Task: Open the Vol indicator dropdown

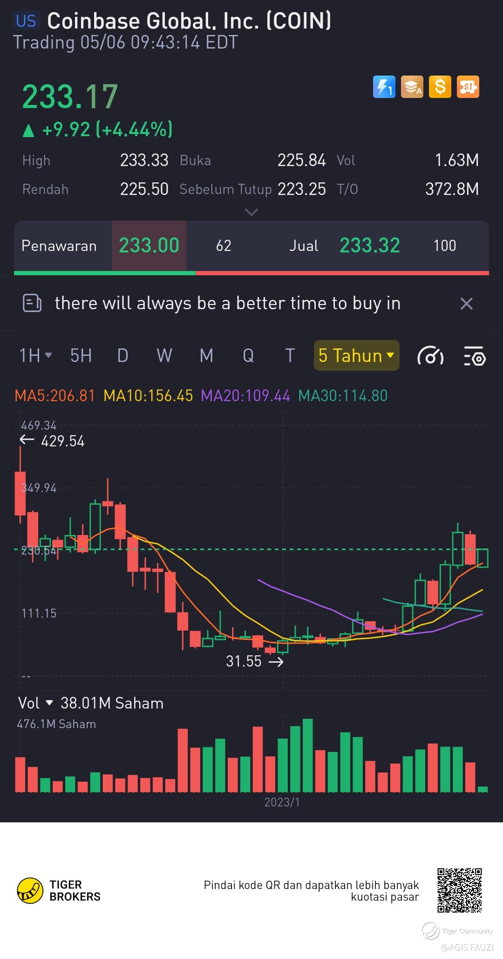Action: [35, 703]
